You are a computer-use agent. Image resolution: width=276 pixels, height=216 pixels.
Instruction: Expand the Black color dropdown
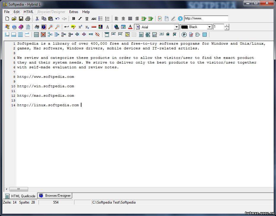click(x=209, y=27)
